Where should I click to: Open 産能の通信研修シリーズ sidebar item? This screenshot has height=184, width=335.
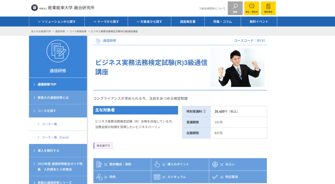58,181
